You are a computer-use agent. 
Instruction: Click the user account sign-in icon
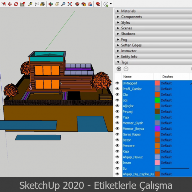[106, 4]
